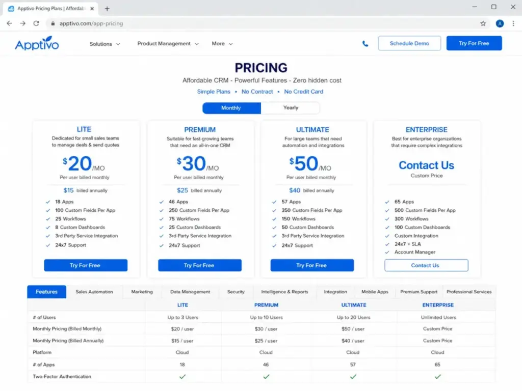Open the Premium Support tab
The height and width of the screenshot is (391, 522).
[x=419, y=292]
